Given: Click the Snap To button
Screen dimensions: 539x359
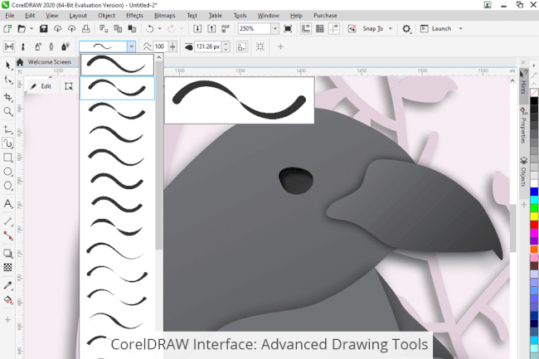Looking at the screenshot, I should pos(372,28).
